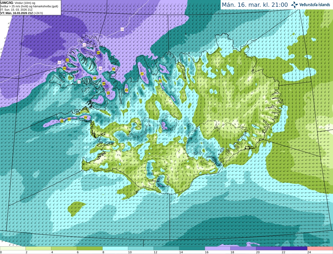
Task: Pick the green 4–6 m/s legend swatch
Action: tap(64, 248)
